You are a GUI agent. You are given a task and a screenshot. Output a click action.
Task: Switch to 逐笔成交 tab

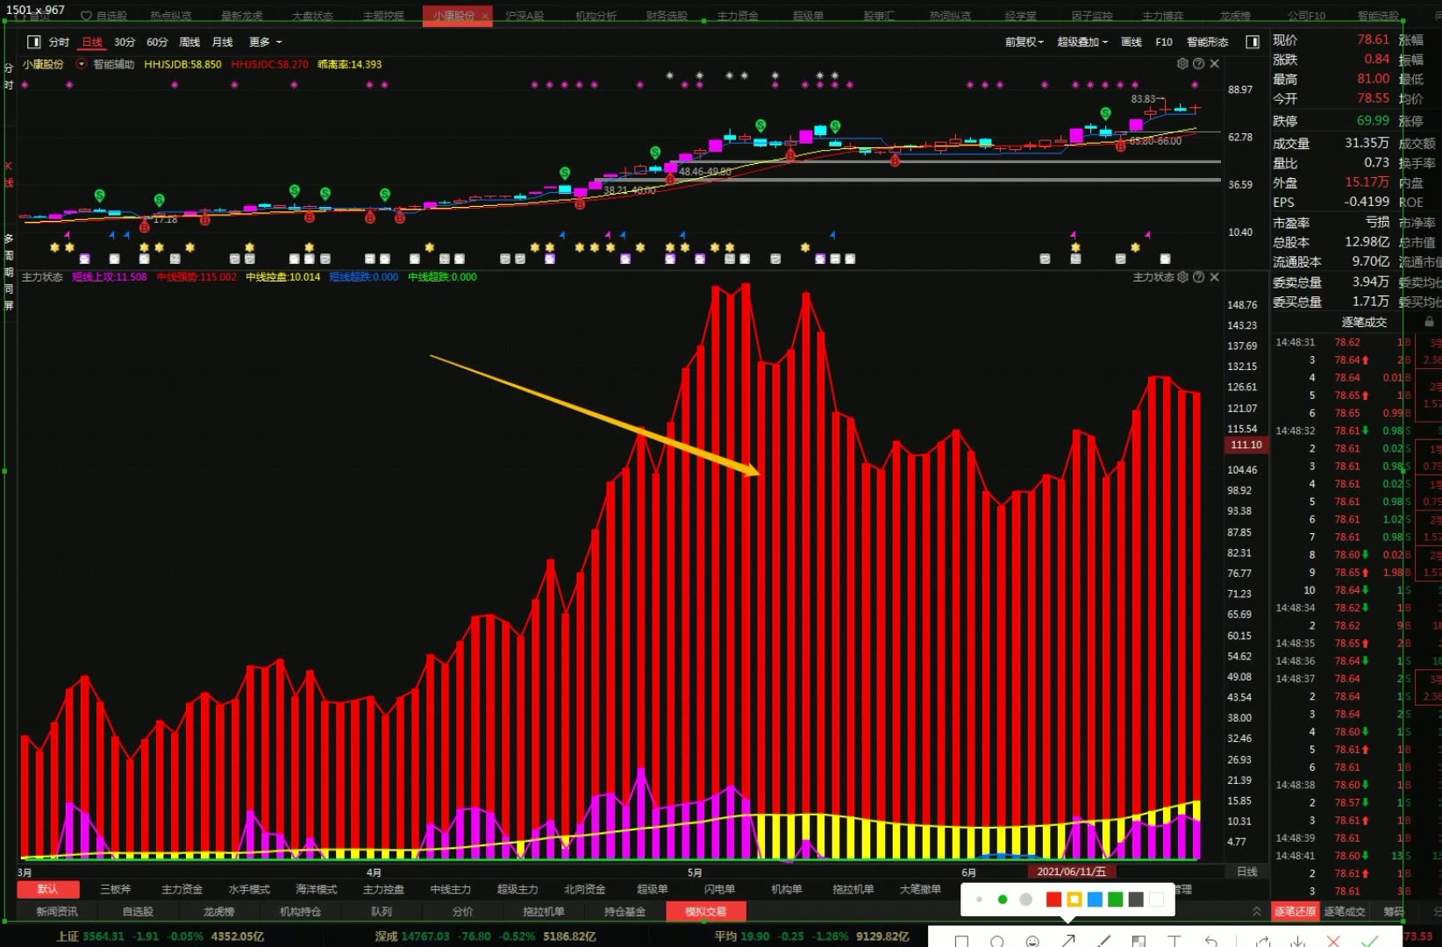tap(1345, 912)
